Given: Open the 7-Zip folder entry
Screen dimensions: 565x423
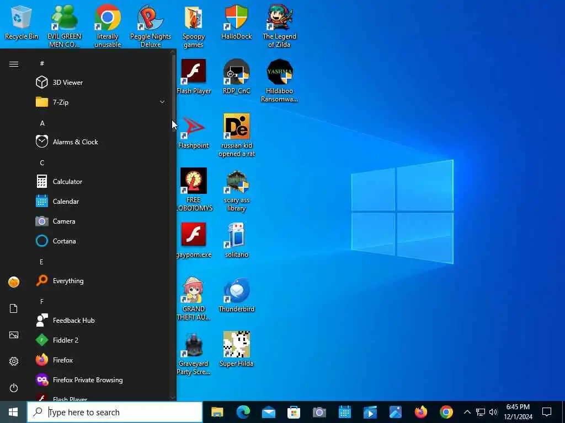Looking at the screenshot, I should 101,102.
